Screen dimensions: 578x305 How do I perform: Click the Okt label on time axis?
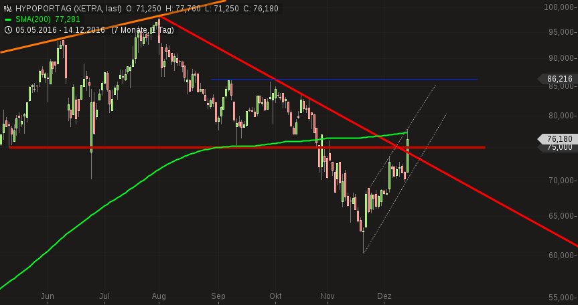tap(275, 296)
